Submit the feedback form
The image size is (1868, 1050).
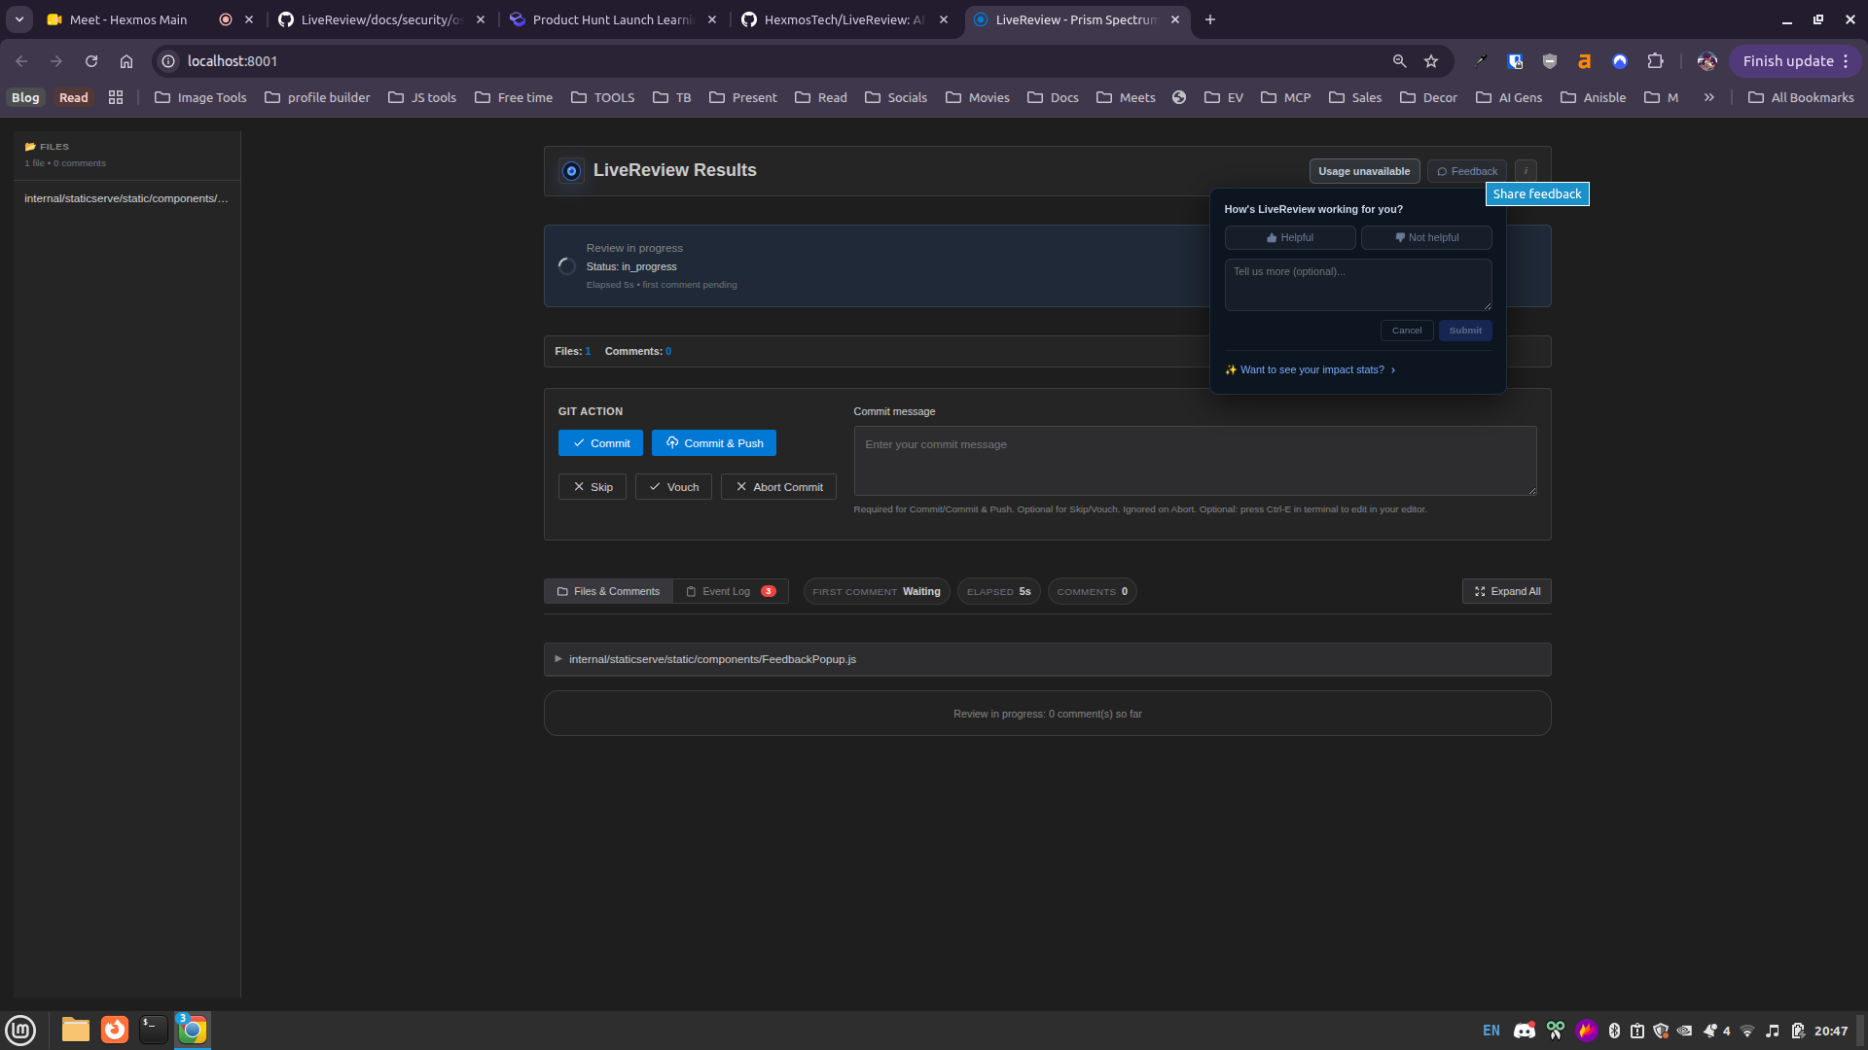tap(1465, 331)
